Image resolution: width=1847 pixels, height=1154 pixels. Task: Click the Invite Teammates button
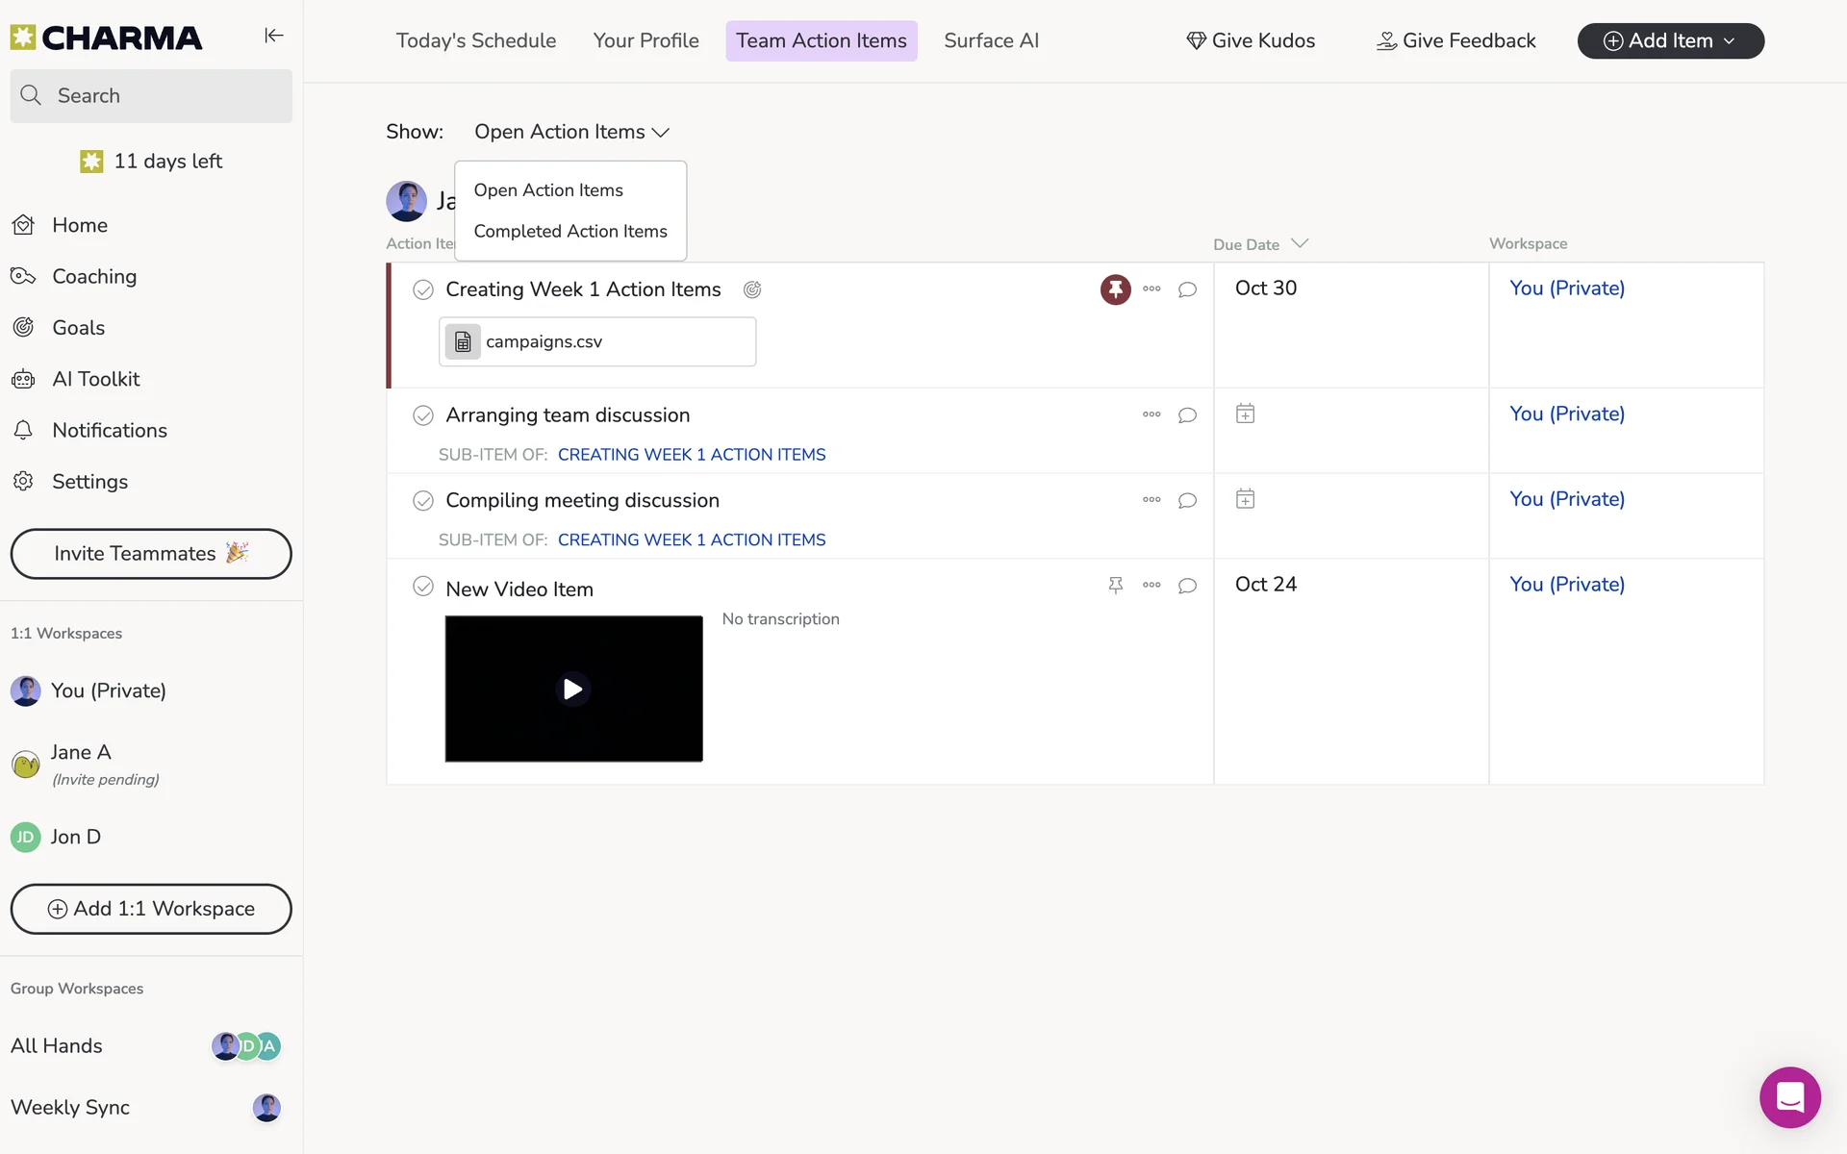tap(151, 554)
